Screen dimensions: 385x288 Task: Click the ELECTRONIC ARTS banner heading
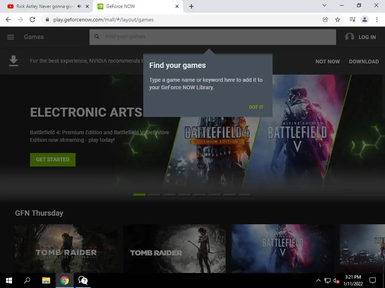86,112
